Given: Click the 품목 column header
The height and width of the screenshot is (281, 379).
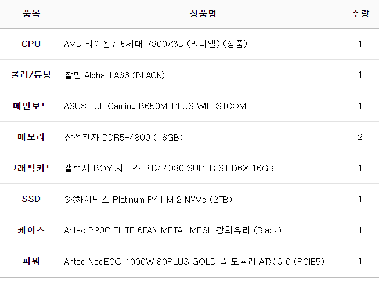Looking at the screenshot, I should pyautogui.click(x=31, y=13).
